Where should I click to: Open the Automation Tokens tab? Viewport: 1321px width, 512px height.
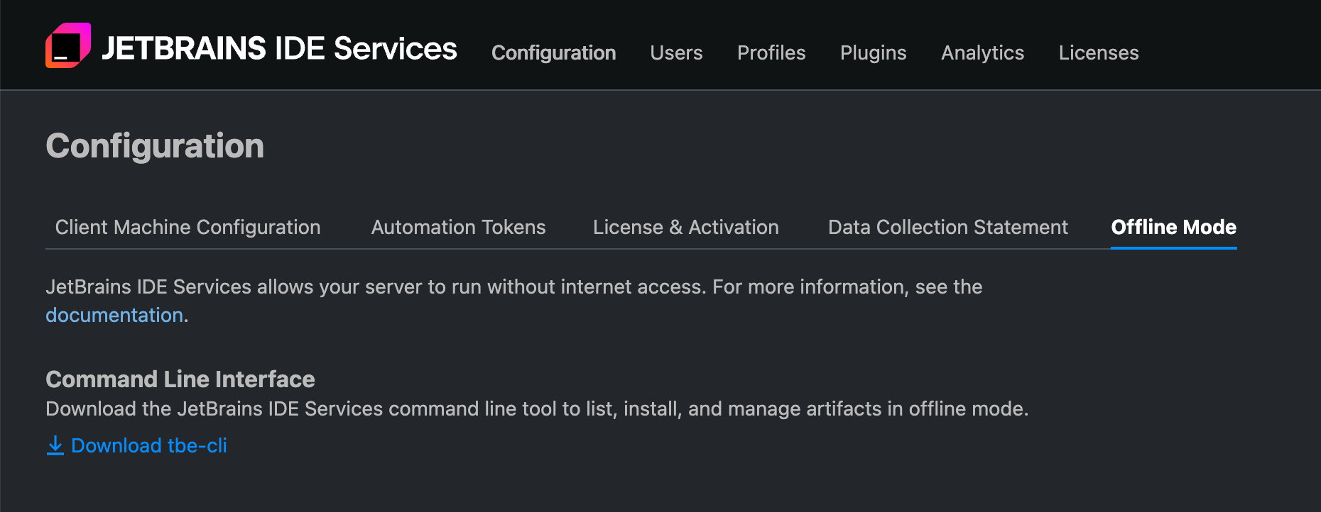click(458, 227)
